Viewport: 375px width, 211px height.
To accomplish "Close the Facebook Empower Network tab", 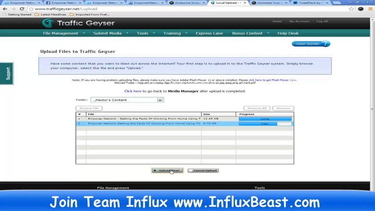I will coord(80,3).
